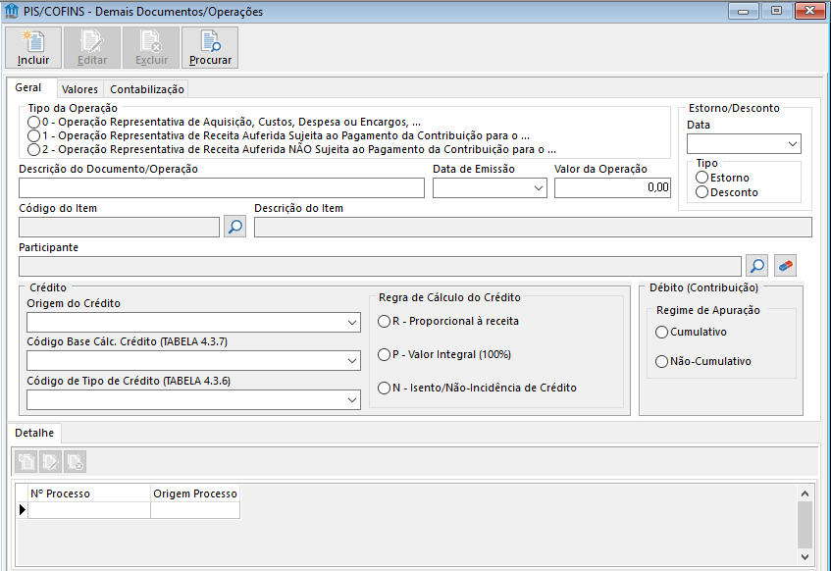Close the PIS/COFINS window

[809, 11]
